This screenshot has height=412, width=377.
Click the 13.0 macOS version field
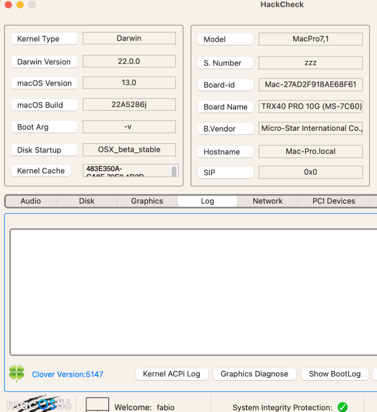click(x=129, y=83)
